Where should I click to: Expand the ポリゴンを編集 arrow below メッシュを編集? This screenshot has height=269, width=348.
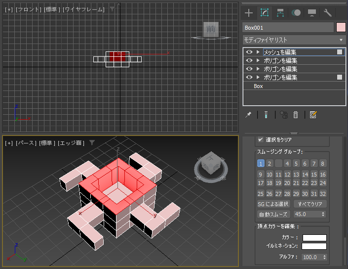click(258, 60)
